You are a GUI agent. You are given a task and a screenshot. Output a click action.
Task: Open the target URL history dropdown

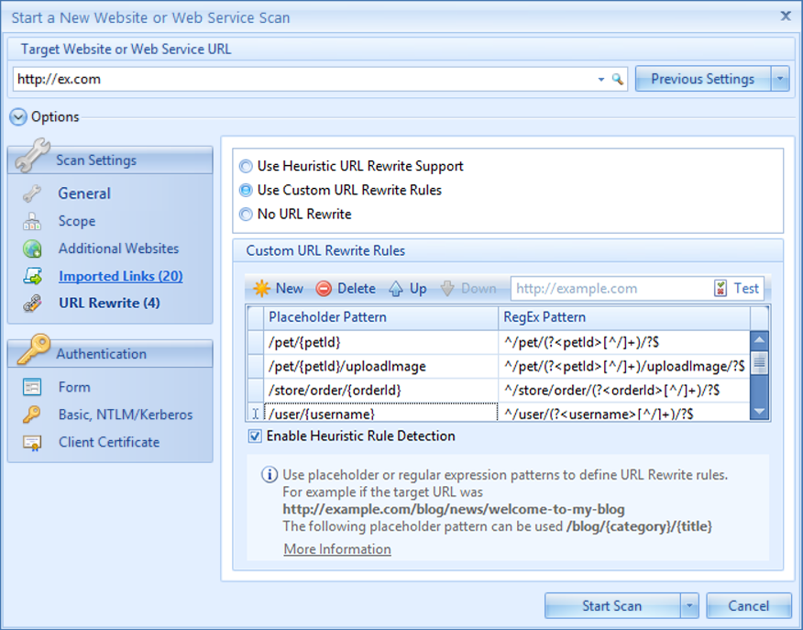click(x=601, y=80)
